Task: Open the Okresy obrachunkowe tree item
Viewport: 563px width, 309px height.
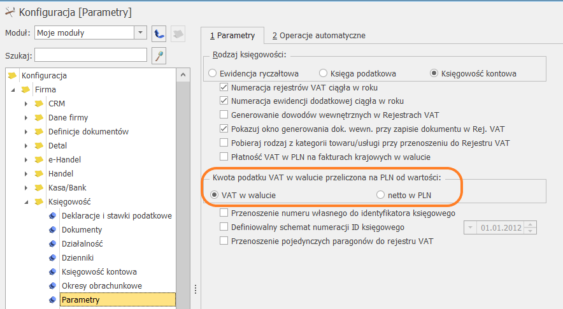Action: 102,285
